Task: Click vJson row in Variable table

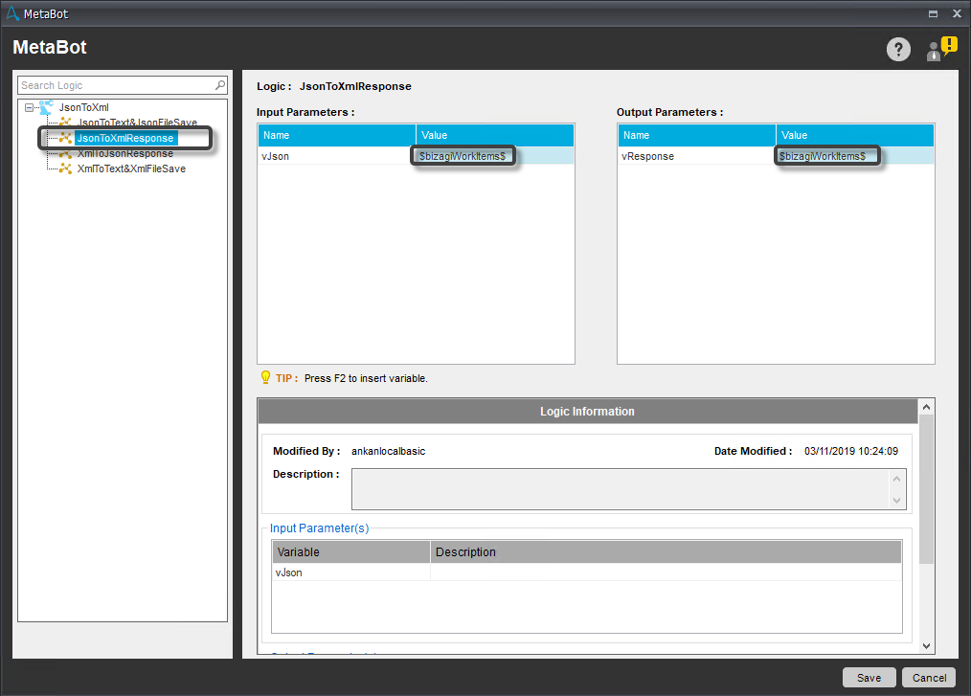Action: click(587, 573)
